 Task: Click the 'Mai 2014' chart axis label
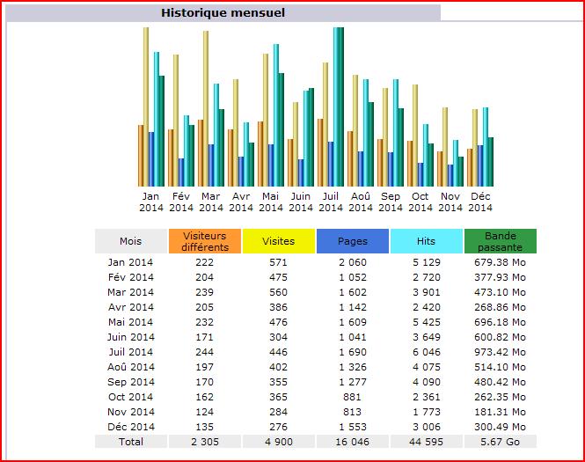pyautogui.click(x=270, y=202)
